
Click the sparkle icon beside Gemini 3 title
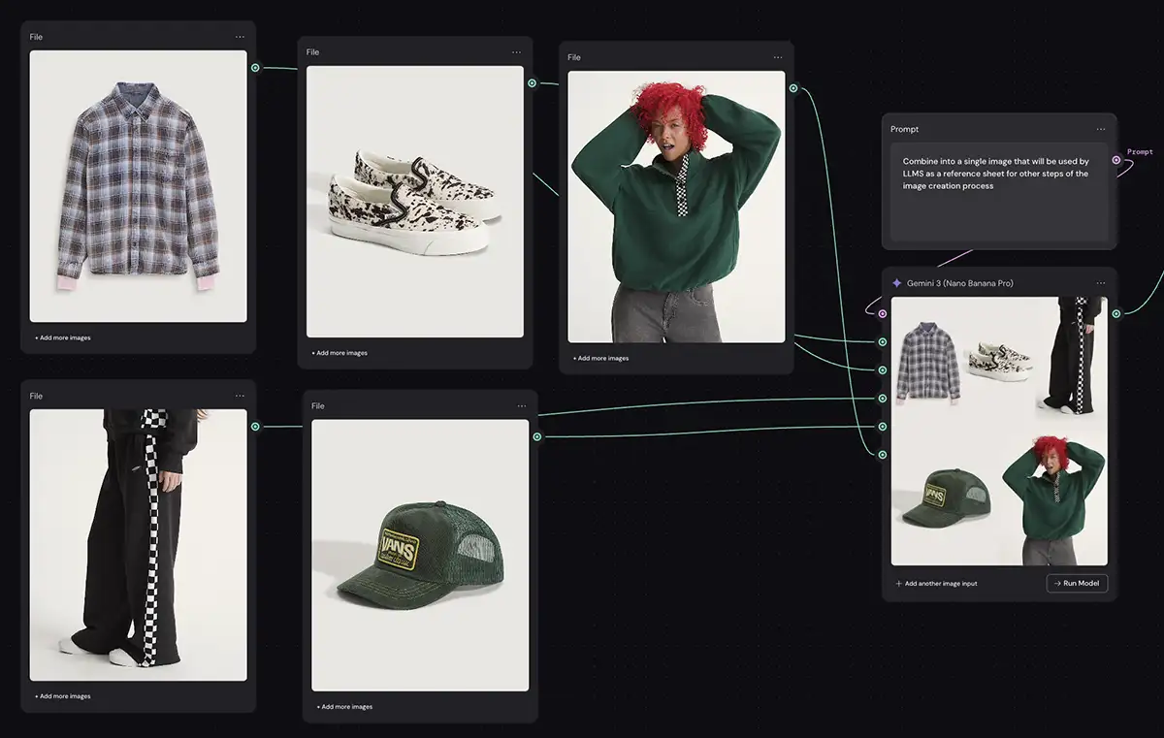[x=896, y=283]
